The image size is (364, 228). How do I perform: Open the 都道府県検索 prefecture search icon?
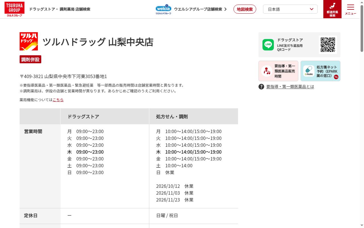[x=332, y=9]
